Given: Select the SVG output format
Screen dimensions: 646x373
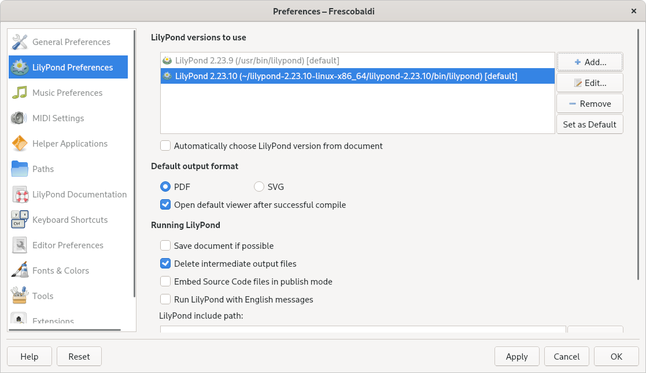Looking at the screenshot, I should tap(259, 186).
